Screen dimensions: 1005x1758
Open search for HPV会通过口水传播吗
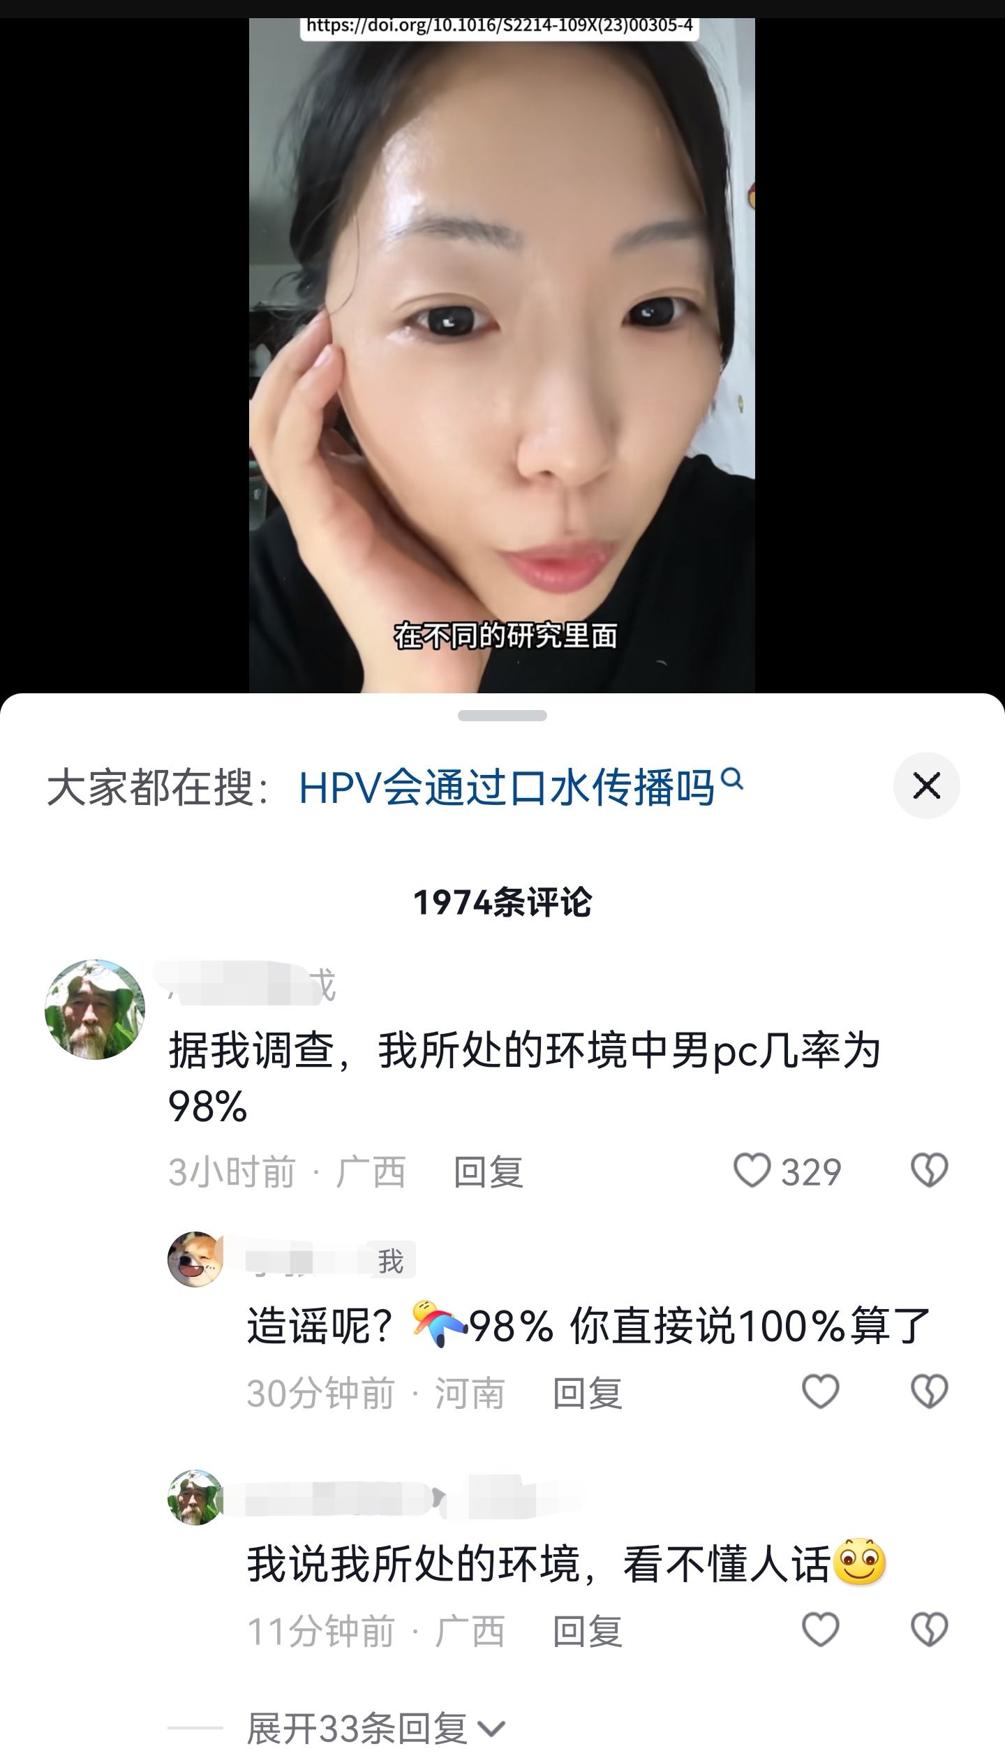(507, 788)
